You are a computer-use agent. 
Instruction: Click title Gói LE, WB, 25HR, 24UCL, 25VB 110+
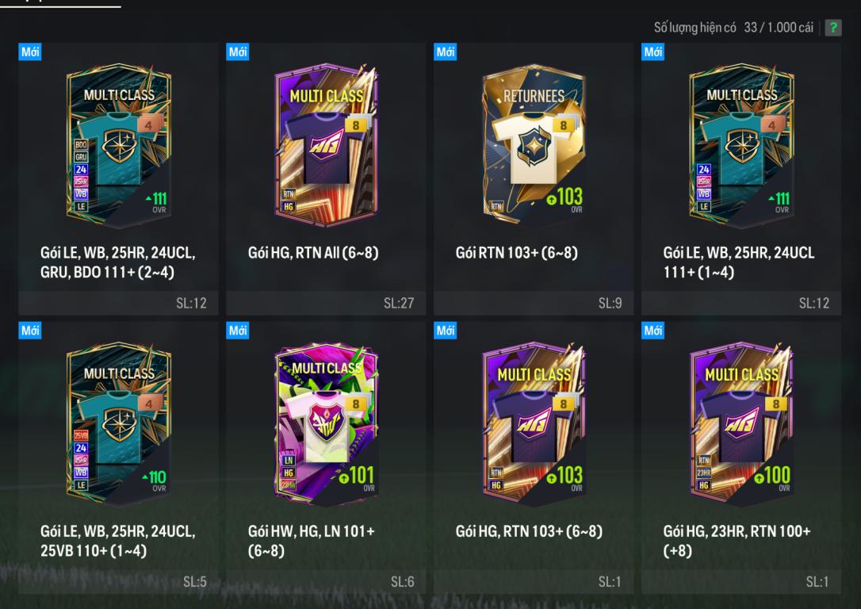pos(117,540)
